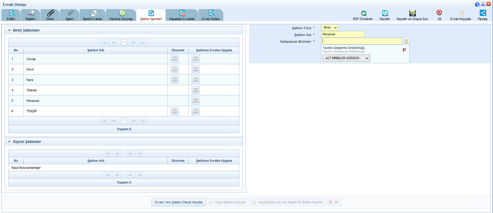This screenshot has height=213, width=493.
Task: Open the help question mark icon
Action: [477, 4]
